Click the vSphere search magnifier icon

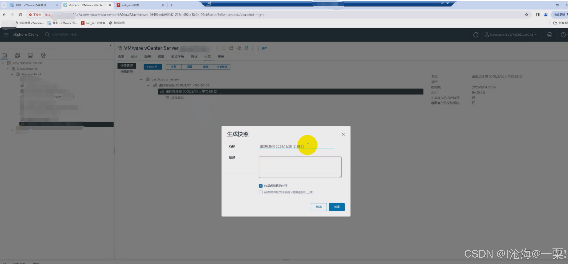[x=47, y=35]
